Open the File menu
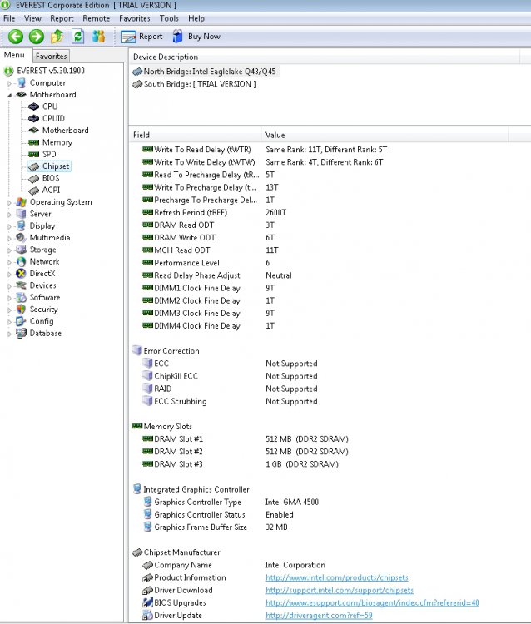 9,18
